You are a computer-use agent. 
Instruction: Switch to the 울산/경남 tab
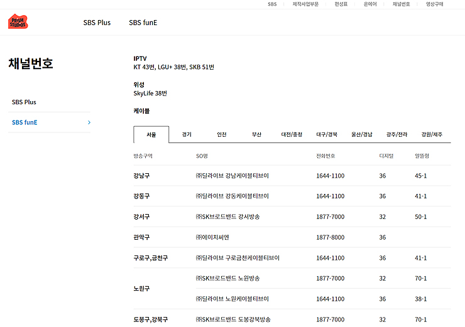pos(361,134)
